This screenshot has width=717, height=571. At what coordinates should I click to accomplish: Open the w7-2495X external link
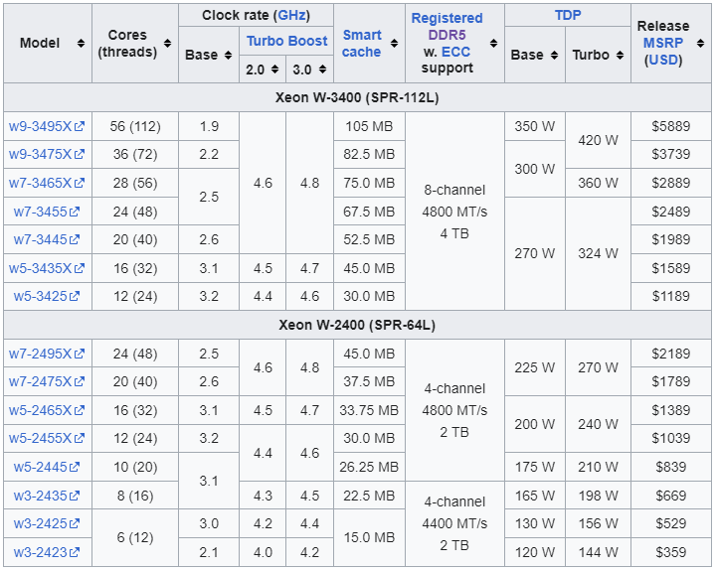tap(46, 354)
